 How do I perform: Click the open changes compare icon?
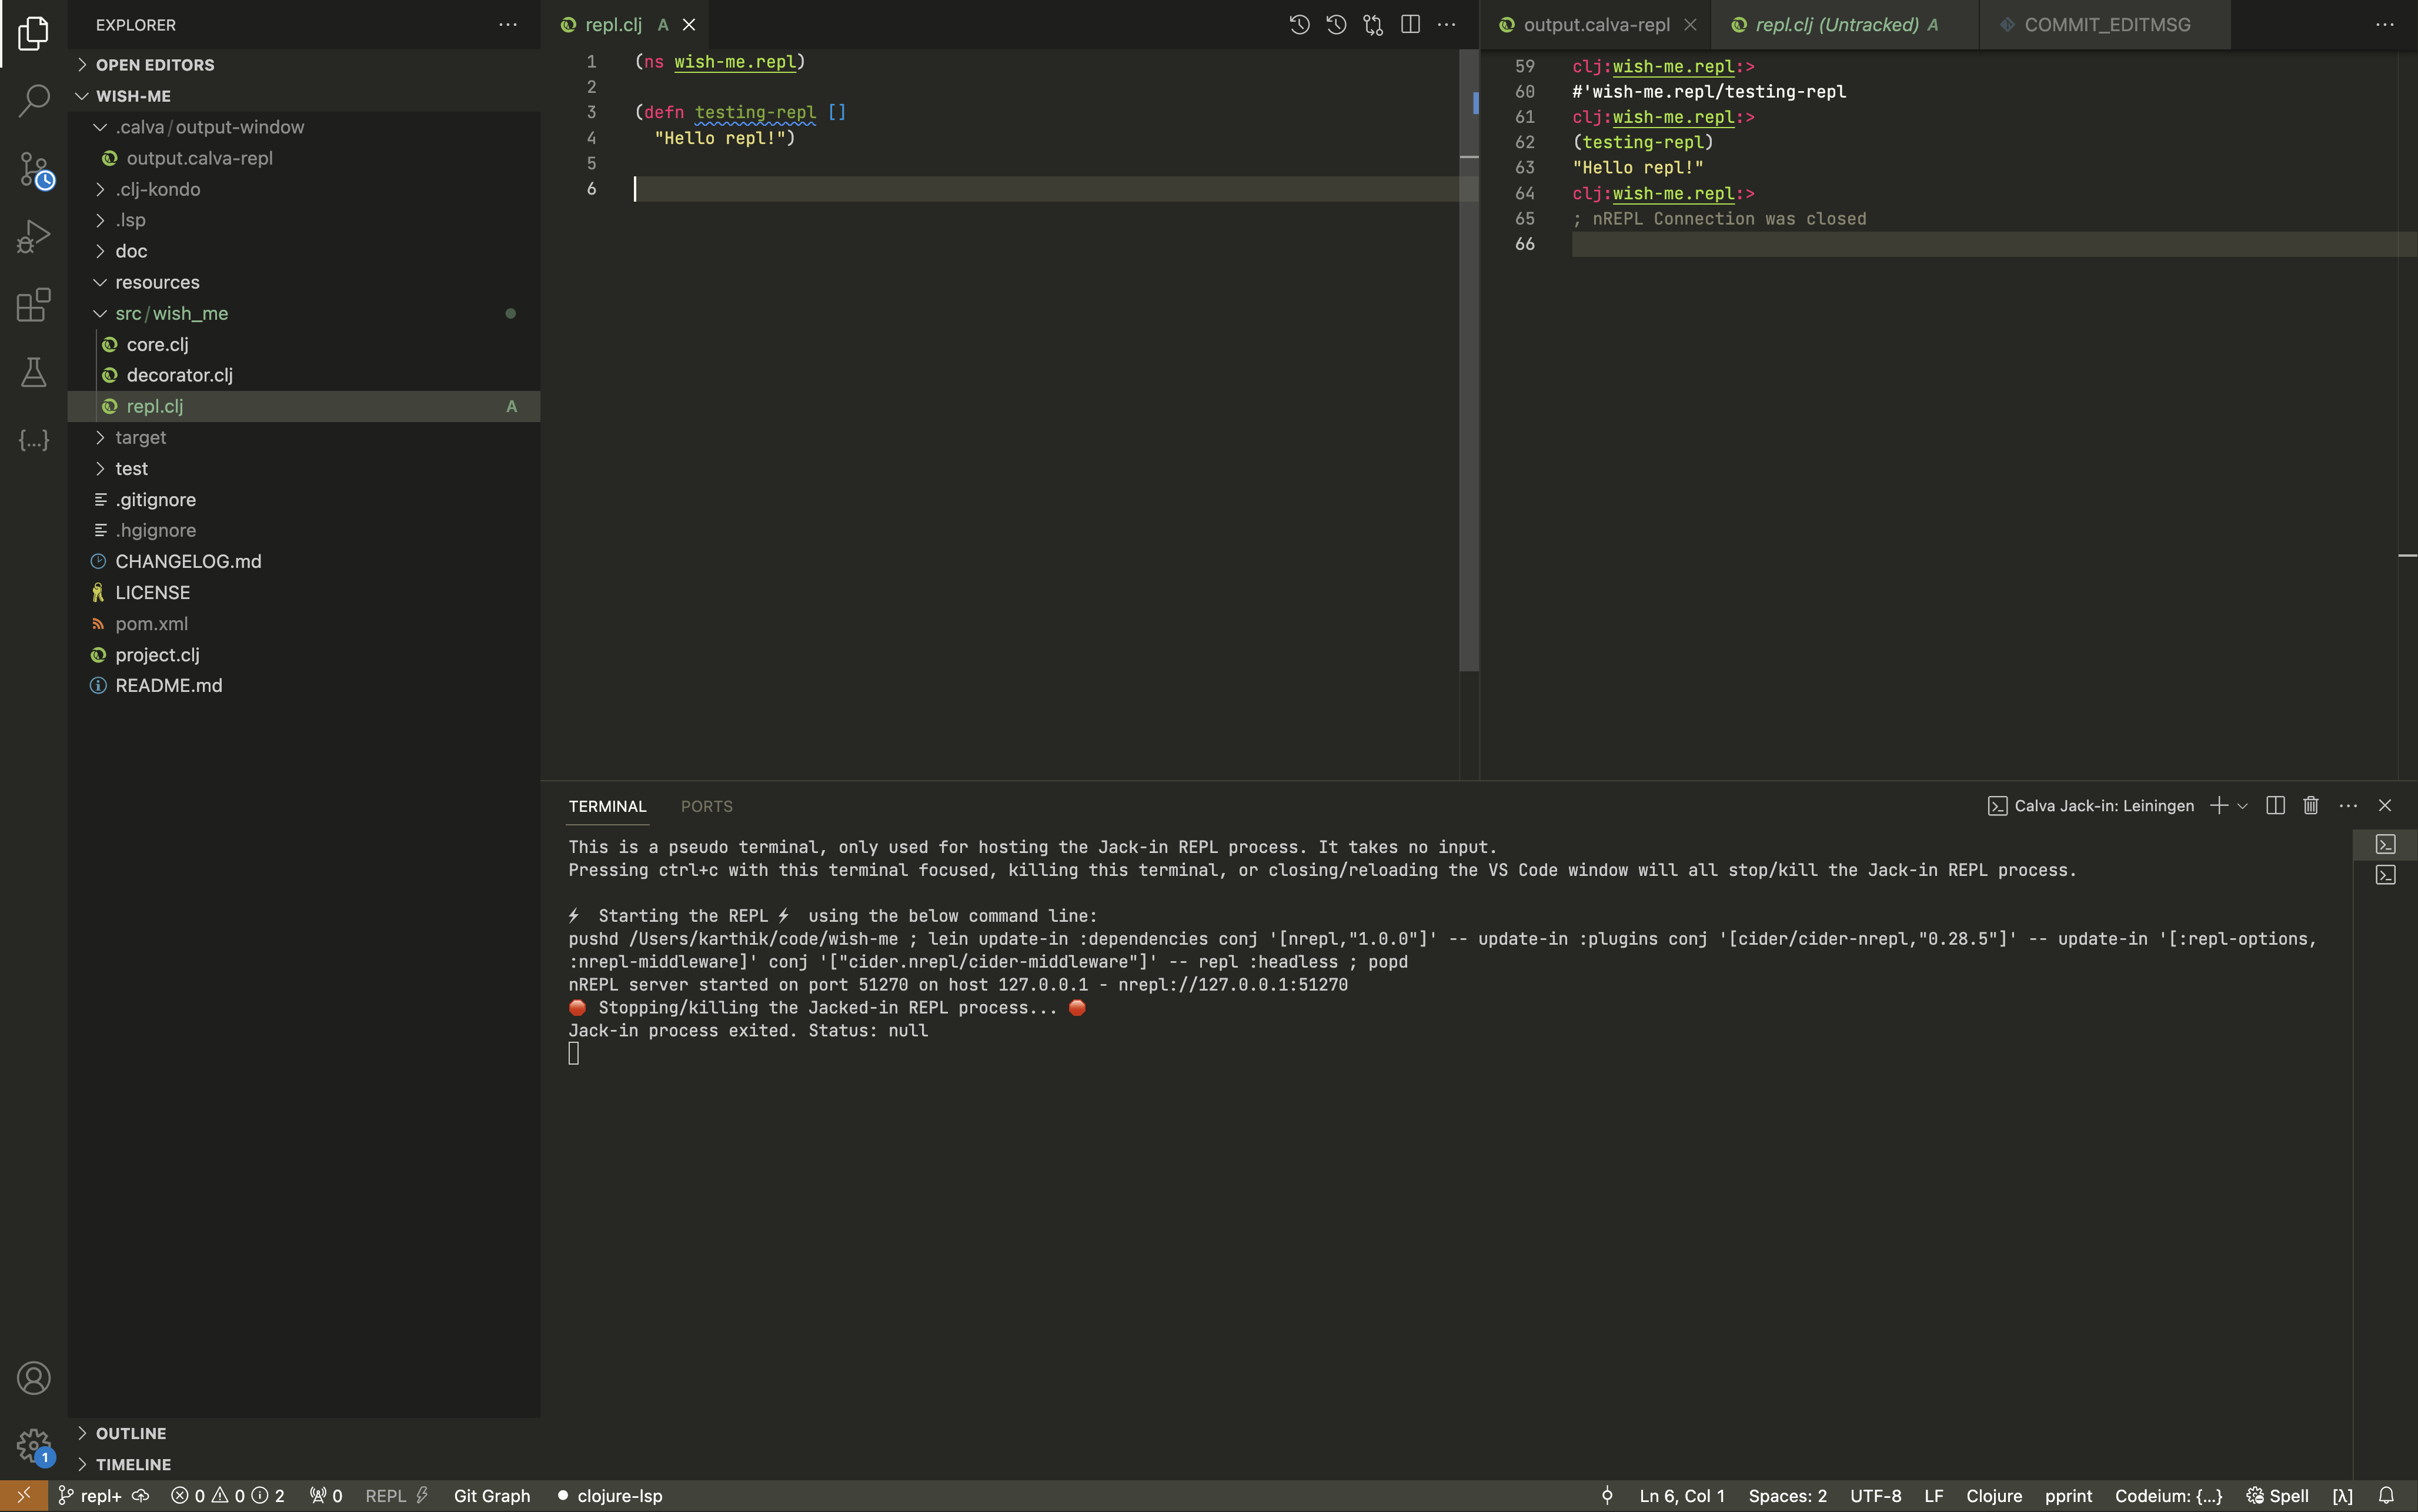1373,25
